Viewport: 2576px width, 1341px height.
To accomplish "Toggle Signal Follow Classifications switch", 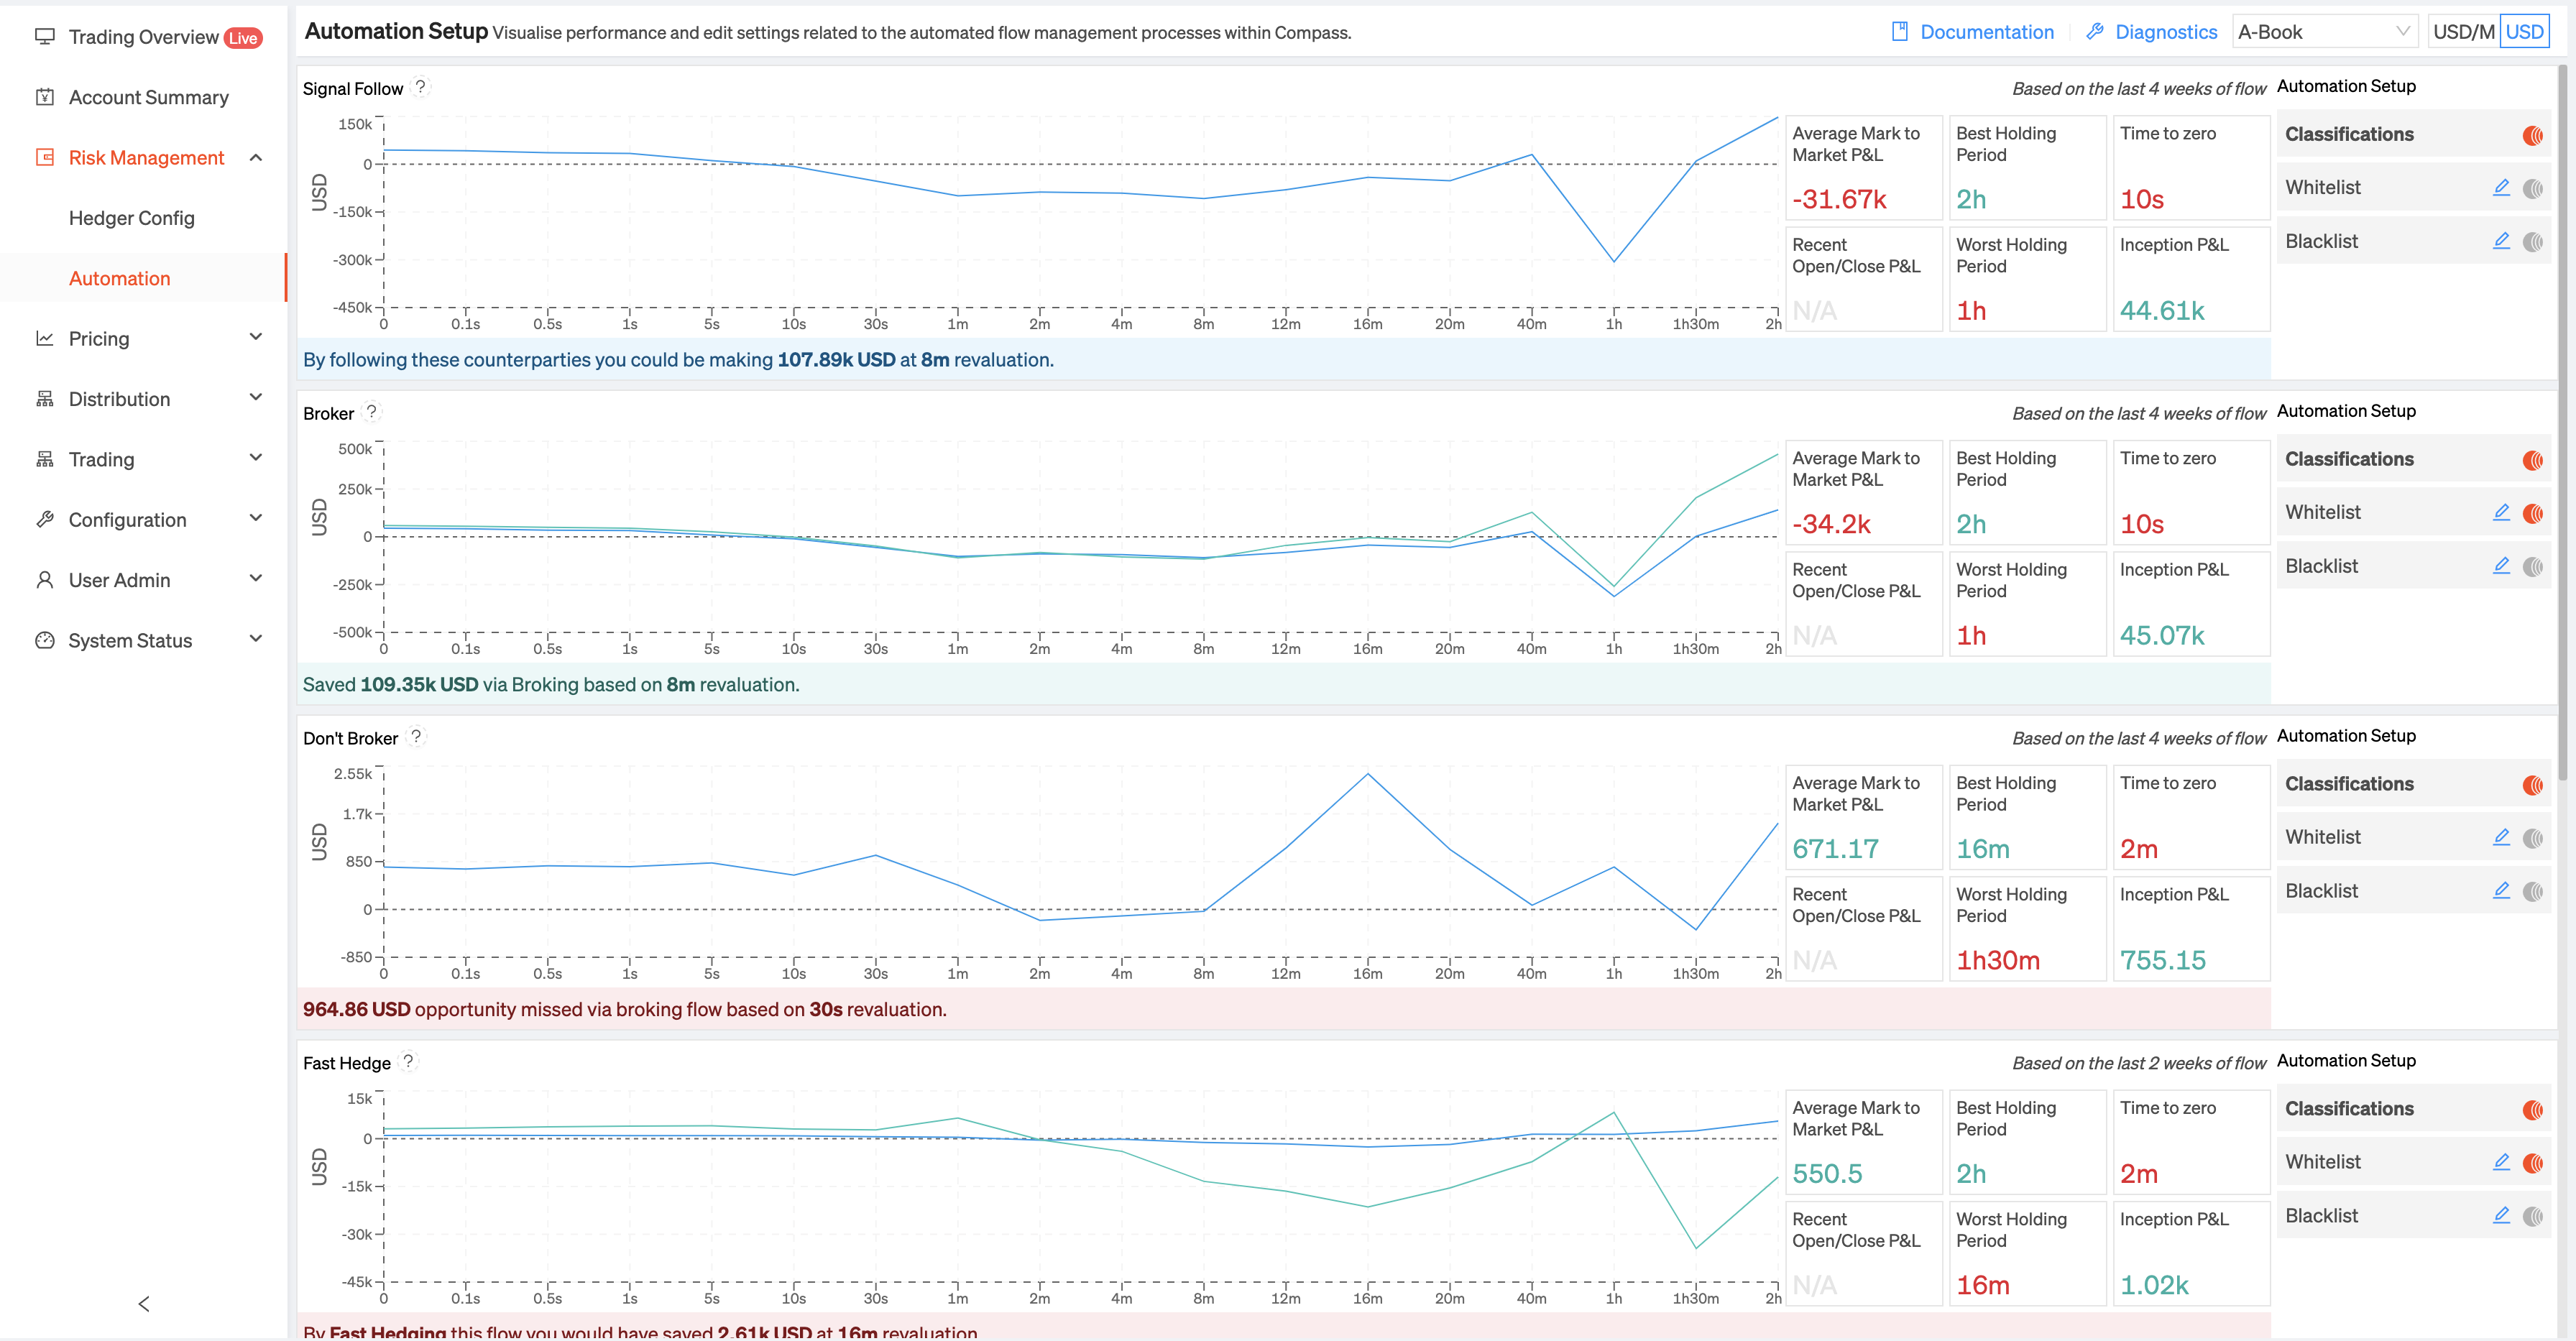I will pos(2532,135).
